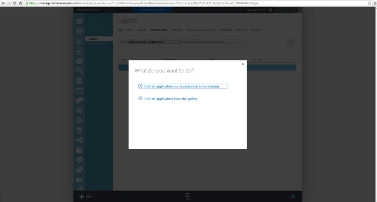This screenshot has width=377, height=202.
Task: Click the checkmark apply-filter button
Action: [290, 42]
